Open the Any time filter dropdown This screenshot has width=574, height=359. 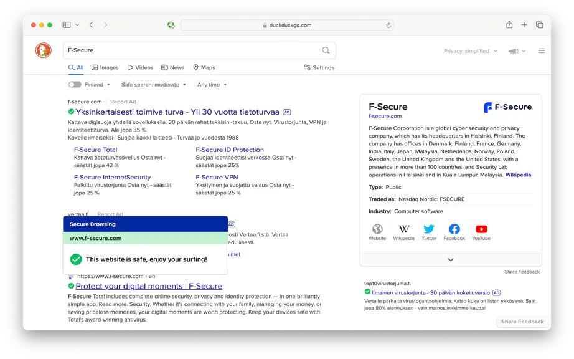[x=212, y=85]
